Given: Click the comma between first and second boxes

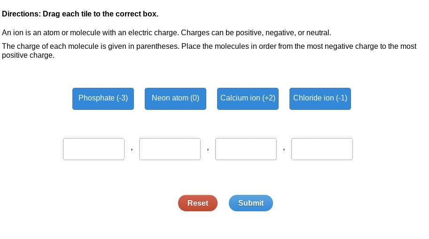Looking at the screenshot, I should tap(132, 149).
